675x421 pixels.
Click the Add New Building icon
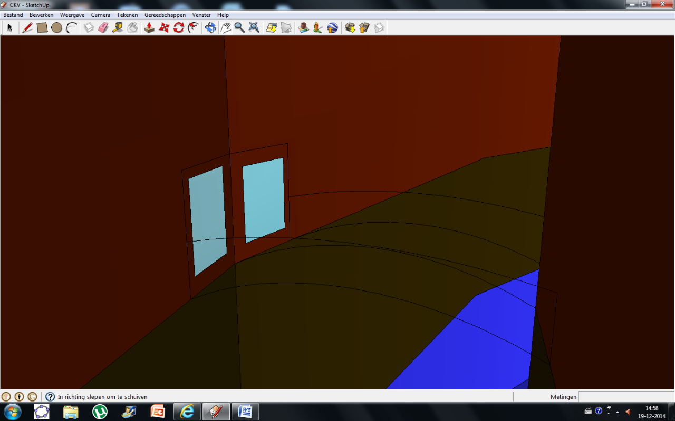(303, 28)
